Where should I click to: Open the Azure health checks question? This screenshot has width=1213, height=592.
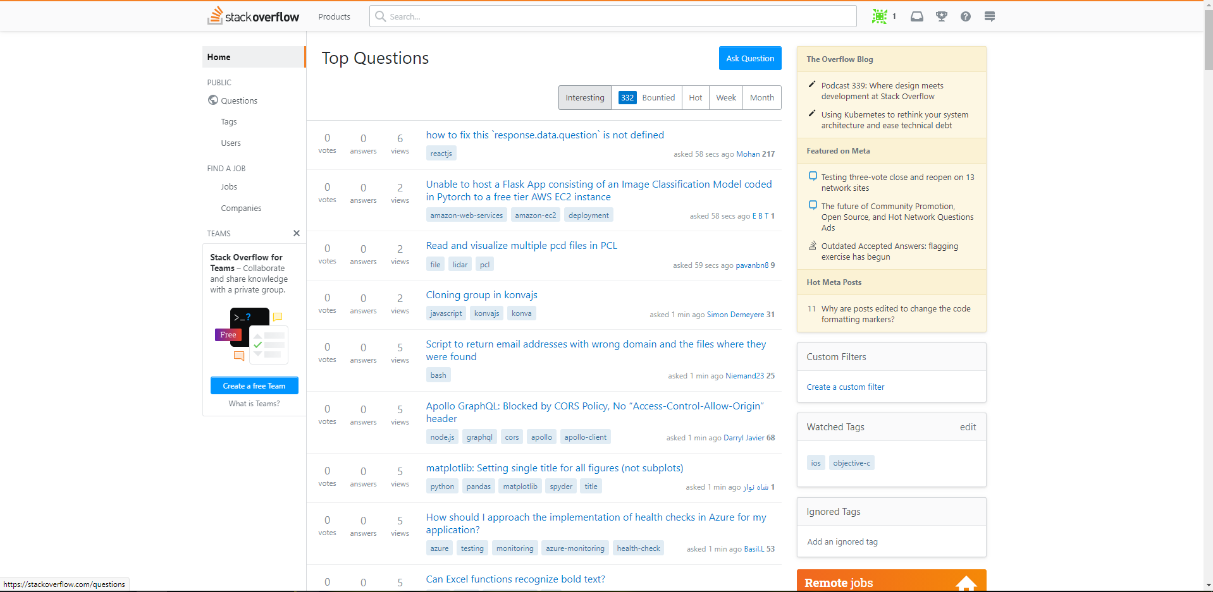(x=596, y=523)
